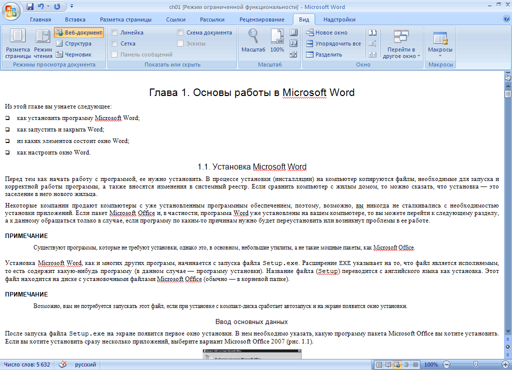Viewport: 512px width, 370px height.
Task: Enable the Линейка checkbox
Action: (x=114, y=32)
